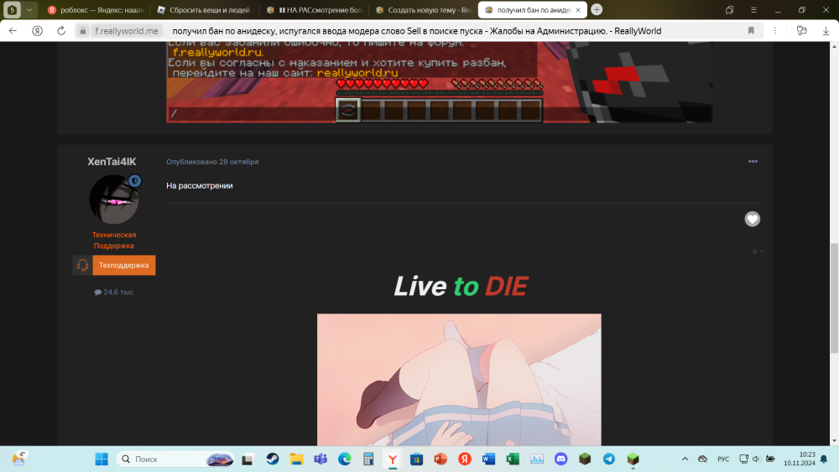Switch to 'НА РАСсмотрение' tab
This screenshot has width=839, height=472.
tap(315, 9)
